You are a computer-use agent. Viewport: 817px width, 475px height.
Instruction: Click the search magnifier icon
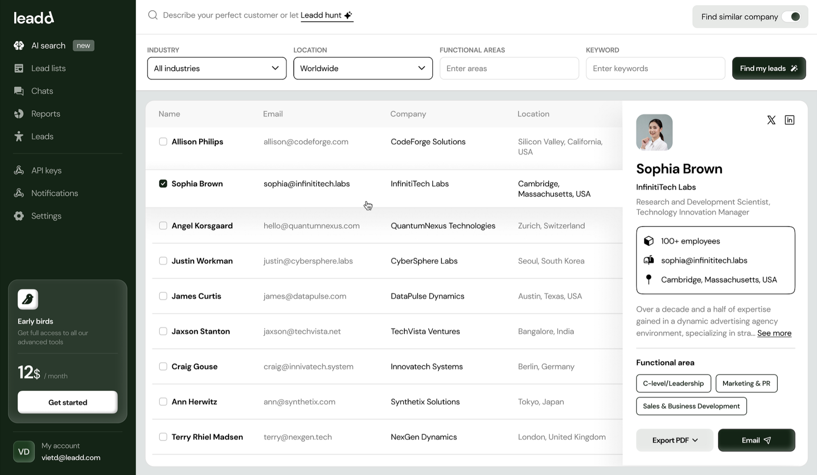[x=153, y=15]
